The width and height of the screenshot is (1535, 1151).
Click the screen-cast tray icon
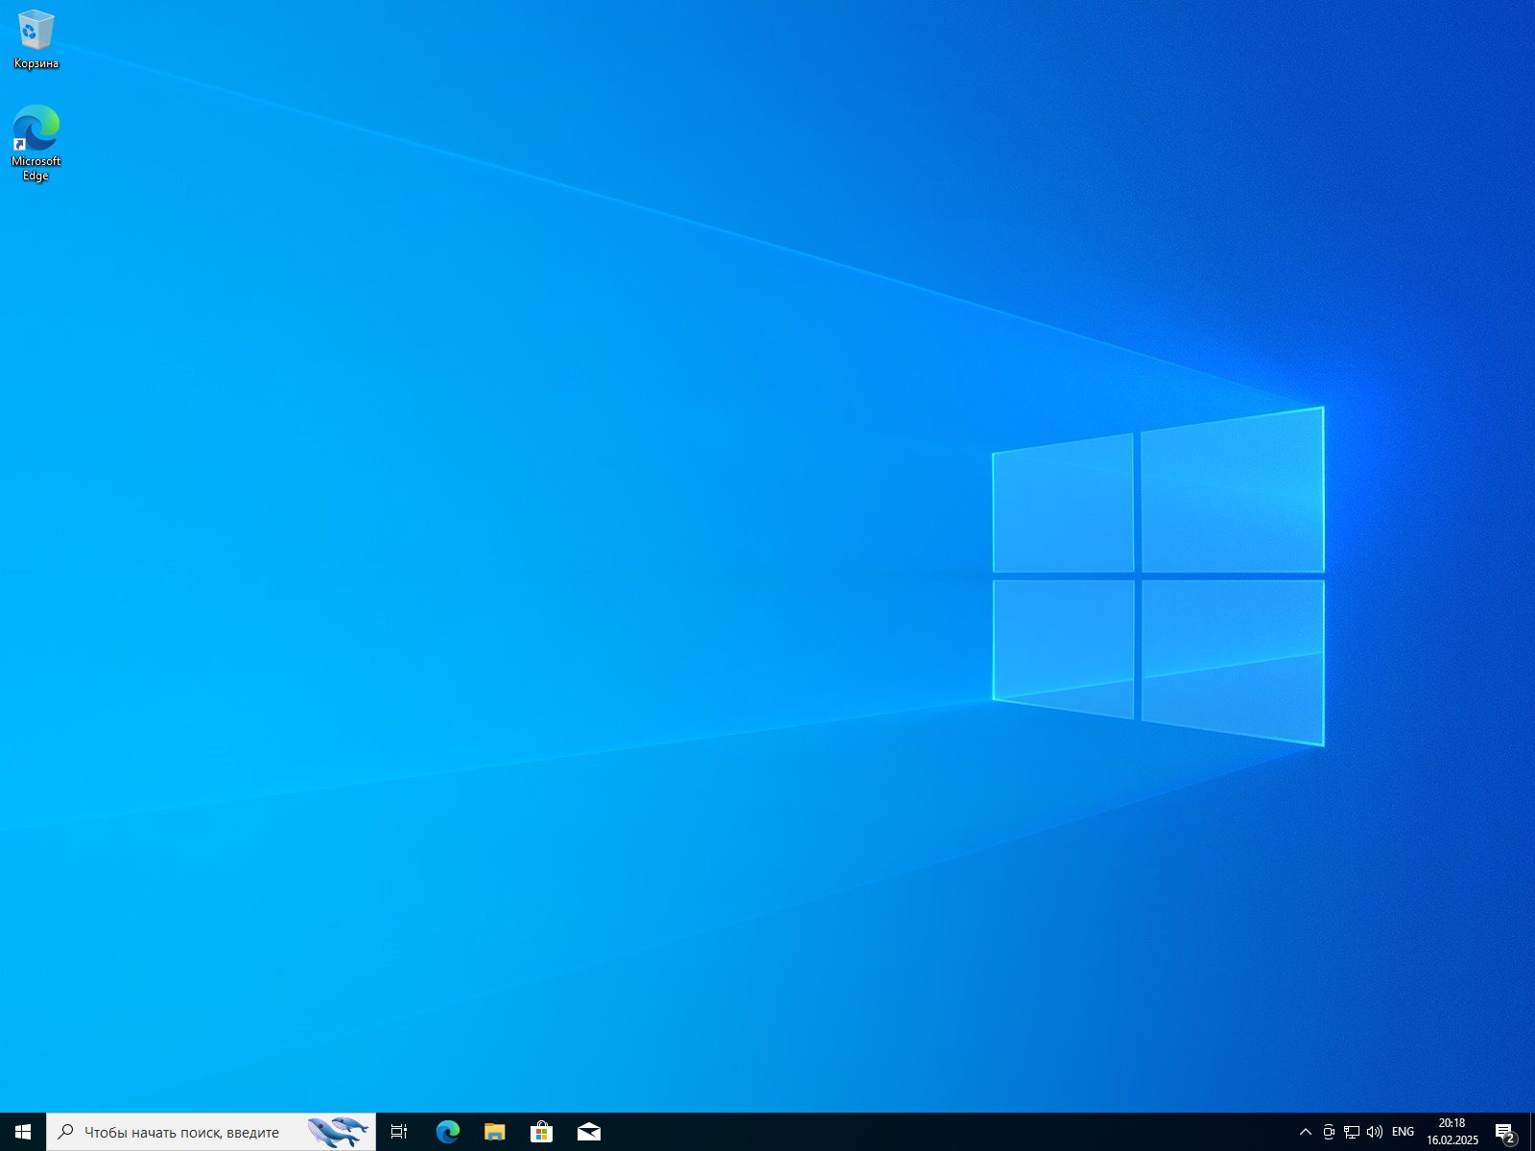[x=1328, y=1132]
